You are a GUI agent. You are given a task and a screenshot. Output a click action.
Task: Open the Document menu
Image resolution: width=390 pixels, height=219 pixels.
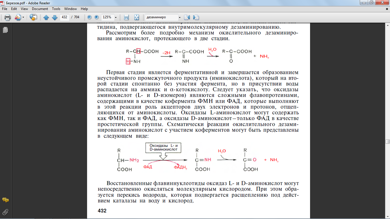(x=40, y=9)
